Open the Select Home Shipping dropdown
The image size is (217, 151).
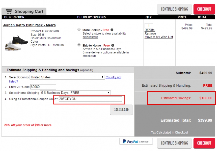(75, 93)
